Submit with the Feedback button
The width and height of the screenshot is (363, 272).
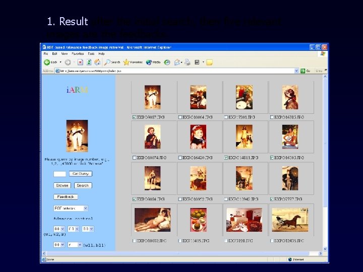click(66, 197)
